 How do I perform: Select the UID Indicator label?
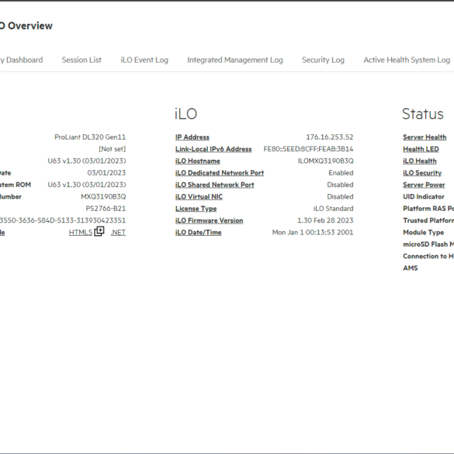(424, 196)
